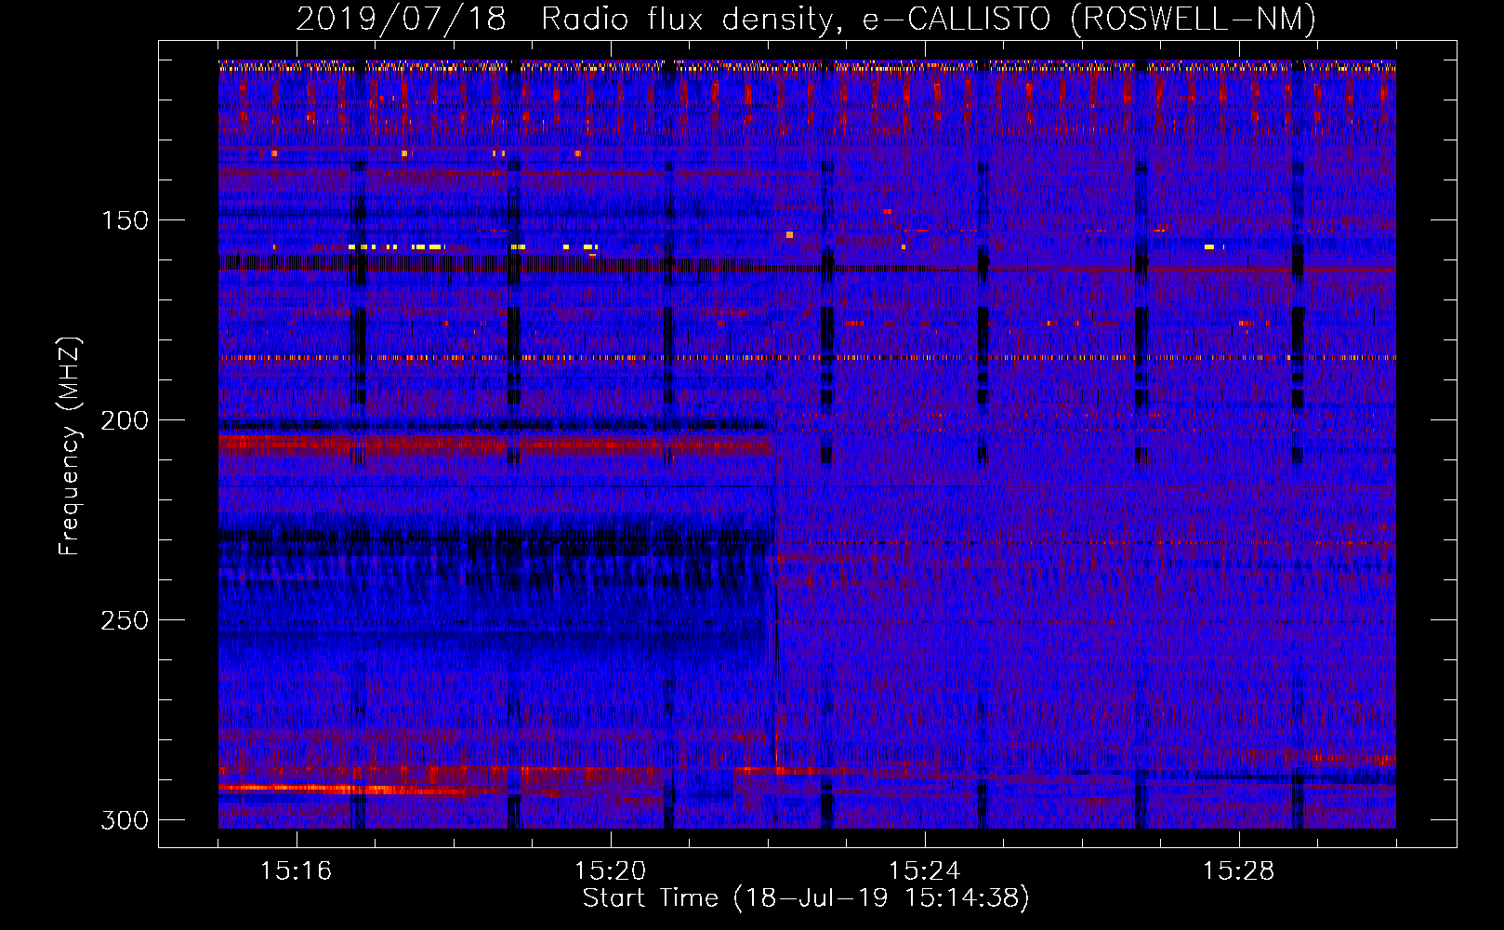Select the 150 frequency axis label
This screenshot has height=930, width=1504.
click(125, 220)
